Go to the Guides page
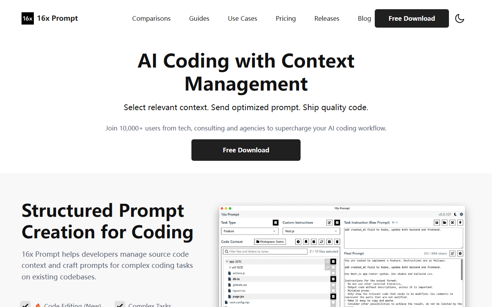 199,18
